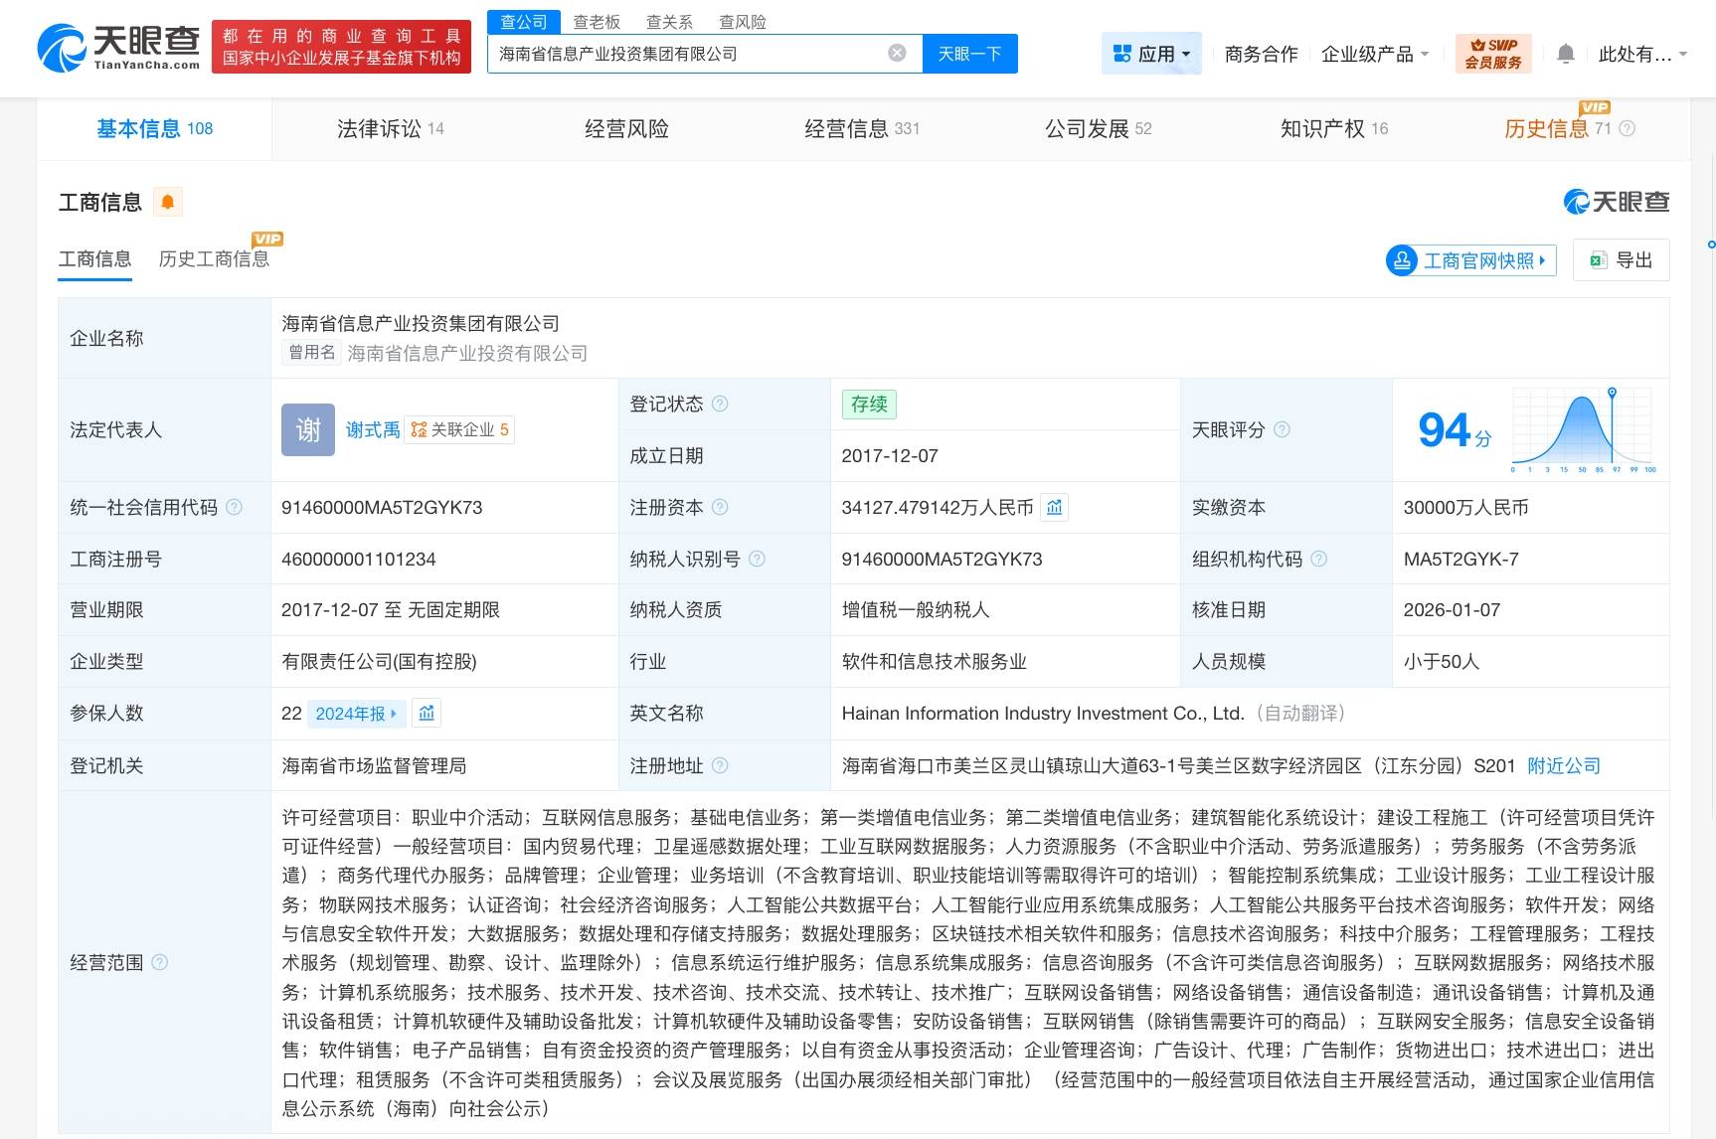The image size is (1716, 1139).
Task: Click help icon beside 经营范围
Action: 160,962
